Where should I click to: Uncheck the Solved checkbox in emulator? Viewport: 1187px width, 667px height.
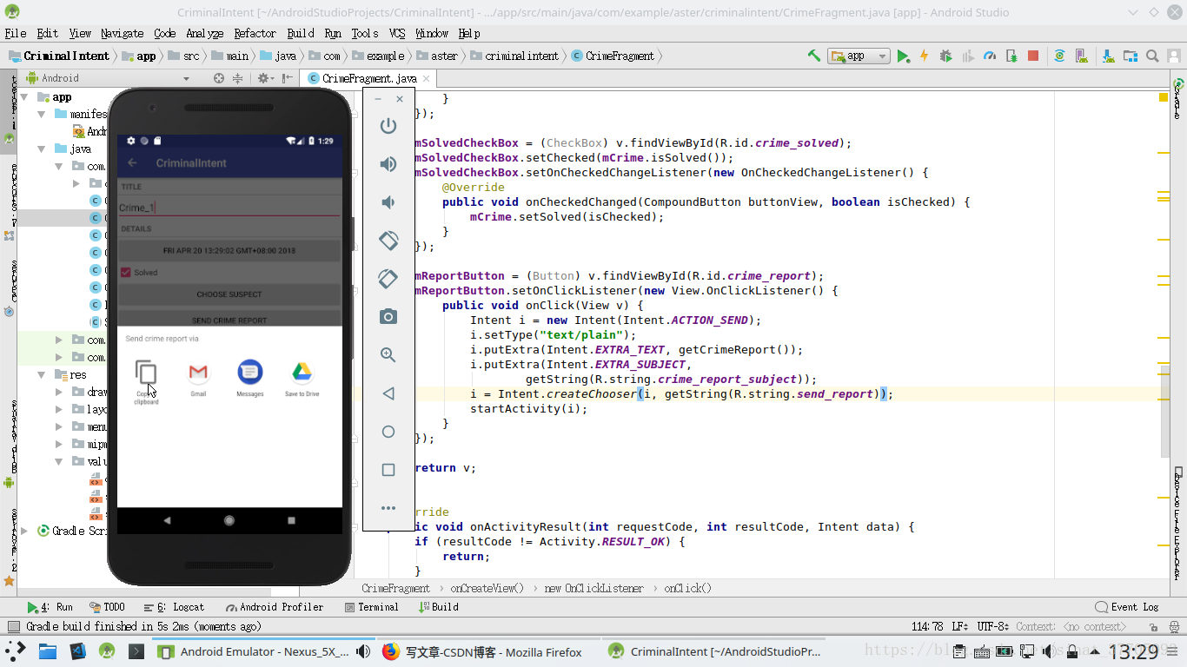click(126, 273)
